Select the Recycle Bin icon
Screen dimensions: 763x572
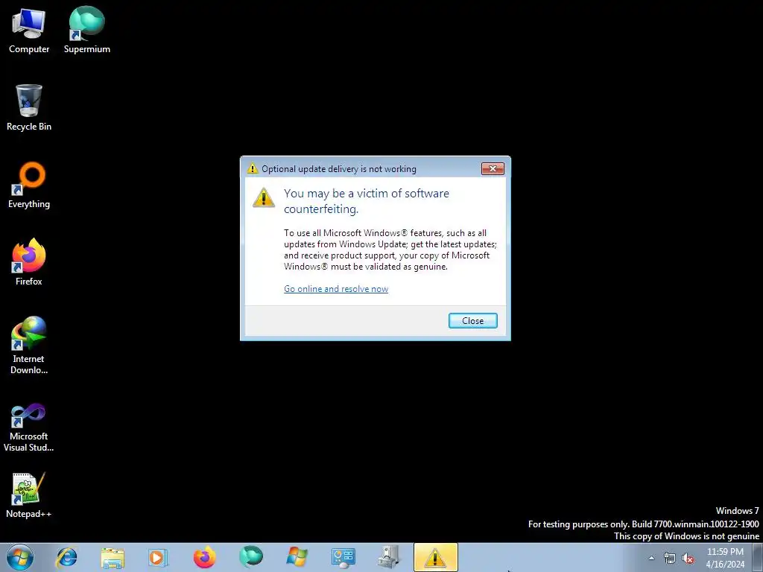(29, 108)
